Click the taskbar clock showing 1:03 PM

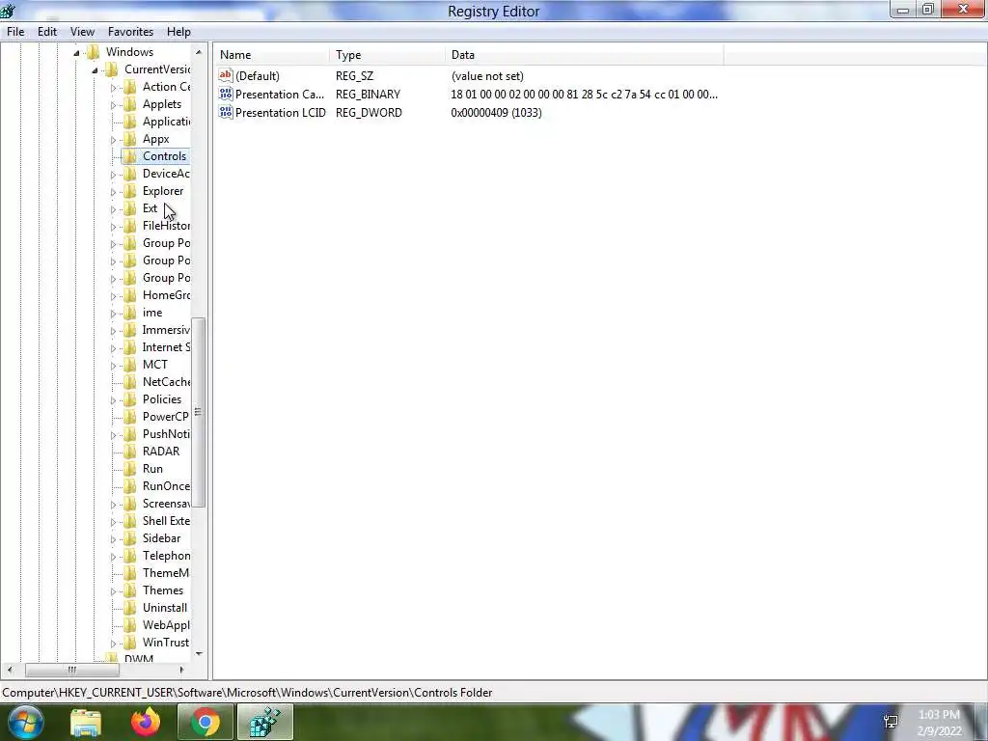click(939, 722)
